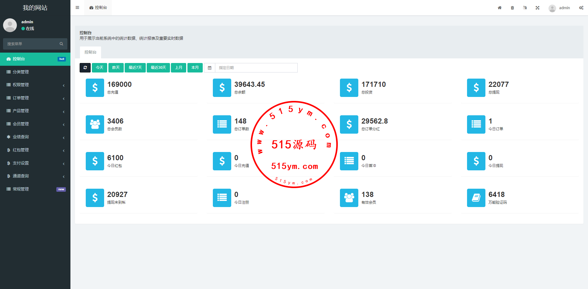Select the 控制台 tab in the top bar
The width and height of the screenshot is (588, 289).
point(98,8)
